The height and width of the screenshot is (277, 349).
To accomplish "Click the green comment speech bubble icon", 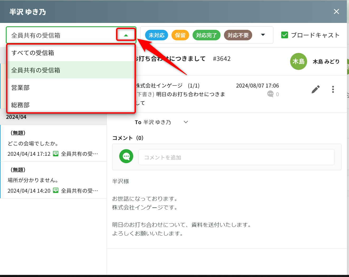I will pyautogui.click(x=126, y=156).
